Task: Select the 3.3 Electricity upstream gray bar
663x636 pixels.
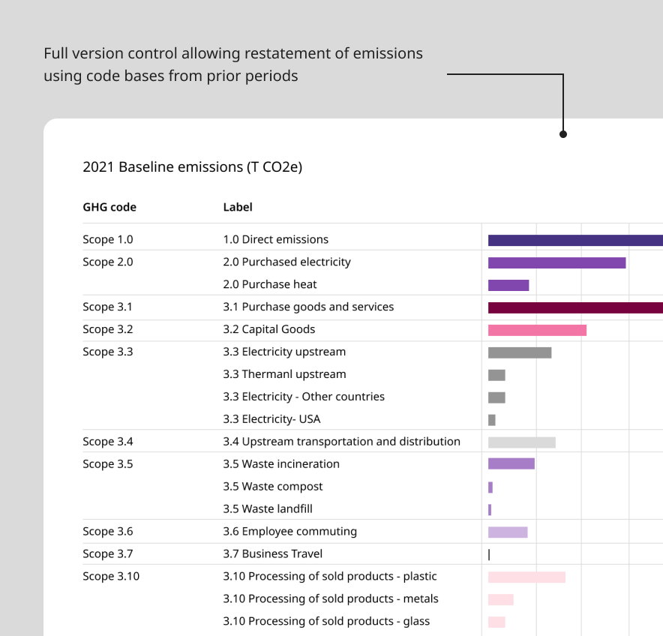Action: click(520, 352)
